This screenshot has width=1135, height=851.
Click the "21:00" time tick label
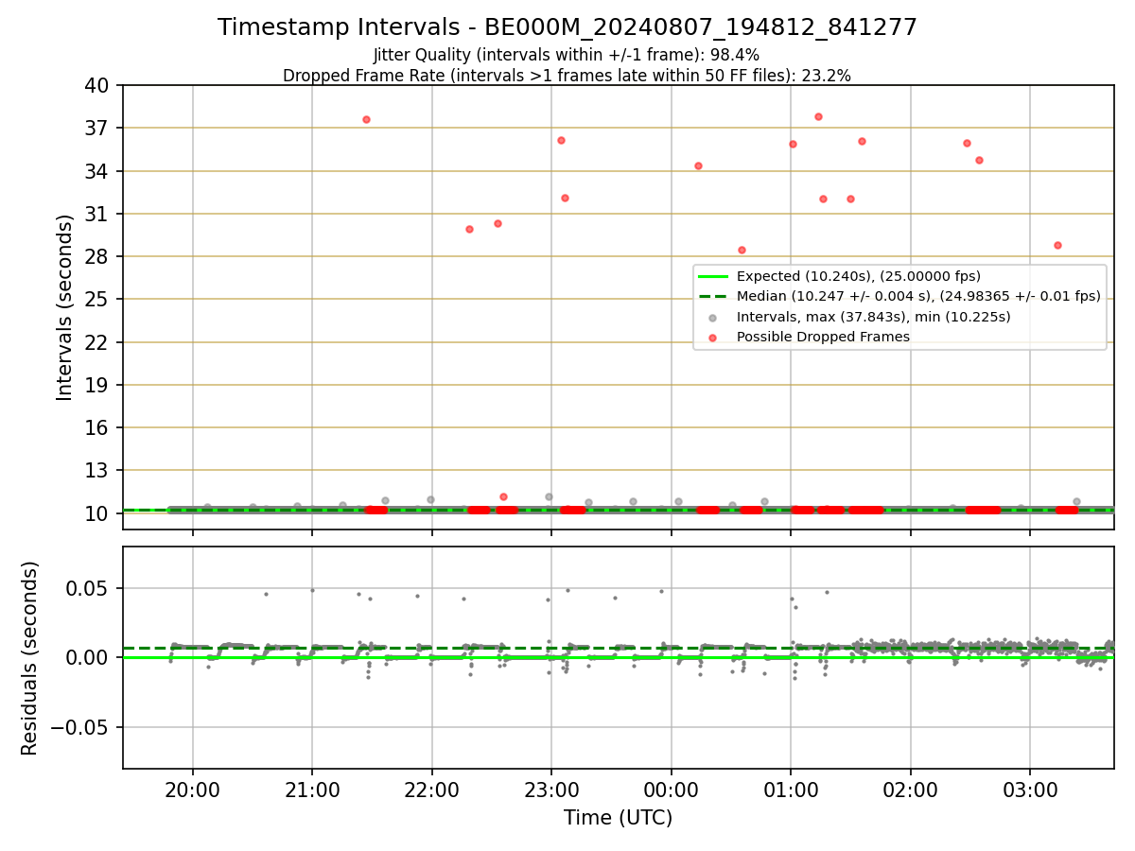point(312,790)
